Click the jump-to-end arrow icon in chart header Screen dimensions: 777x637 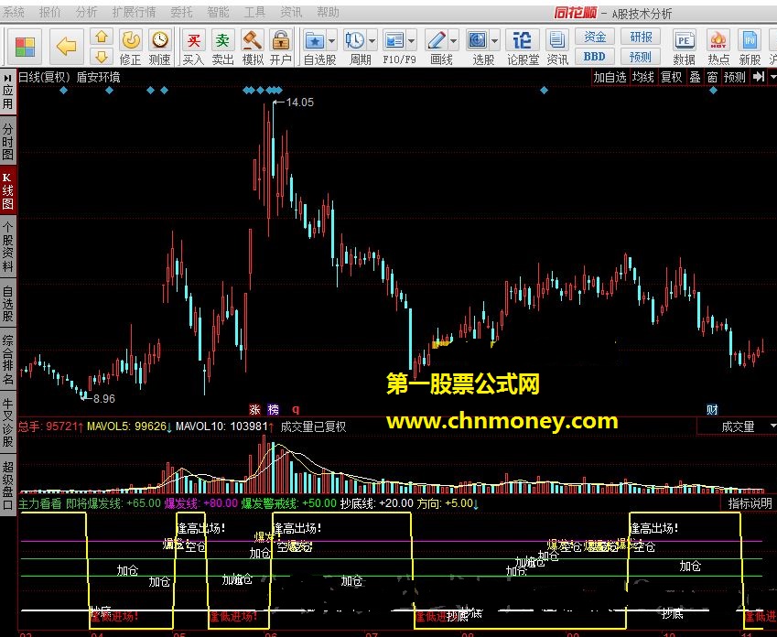(x=758, y=77)
